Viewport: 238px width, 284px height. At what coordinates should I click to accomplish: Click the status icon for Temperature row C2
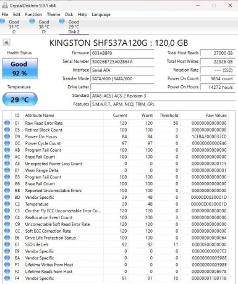7,204
